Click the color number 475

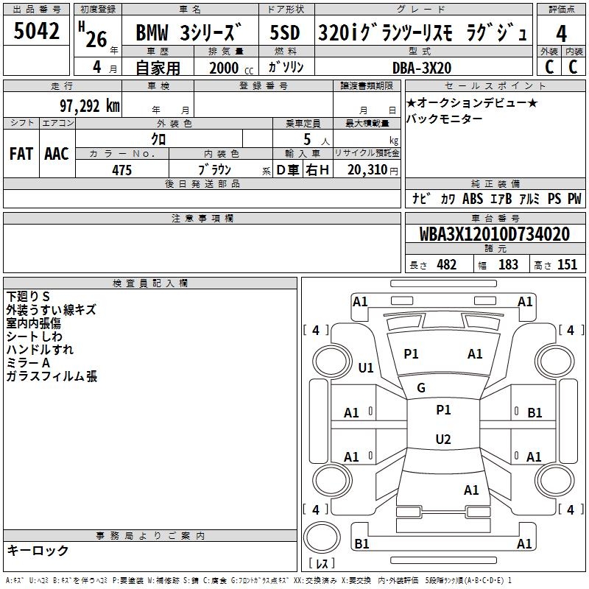click(121, 170)
